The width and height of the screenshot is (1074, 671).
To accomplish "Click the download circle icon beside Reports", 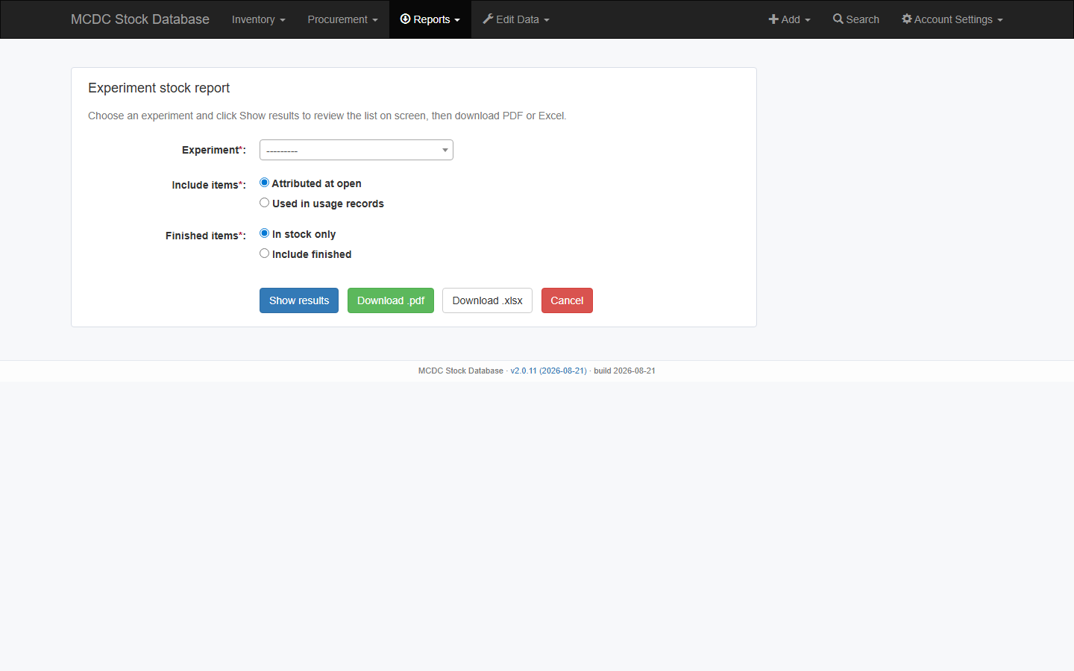I will pos(406,19).
